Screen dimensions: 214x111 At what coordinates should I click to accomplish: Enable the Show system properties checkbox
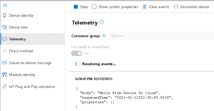pyautogui.click(x=94, y=7)
